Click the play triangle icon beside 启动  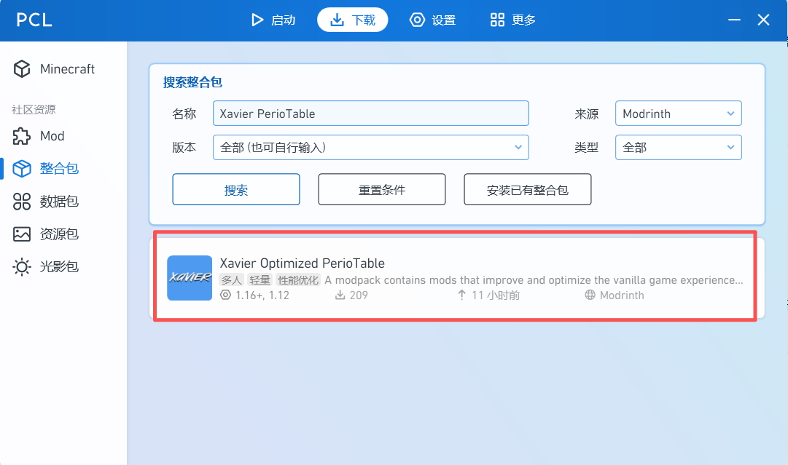click(257, 20)
